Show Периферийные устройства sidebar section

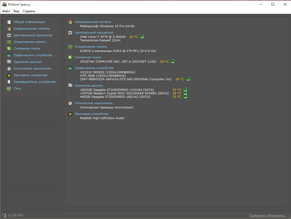click(x=34, y=82)
